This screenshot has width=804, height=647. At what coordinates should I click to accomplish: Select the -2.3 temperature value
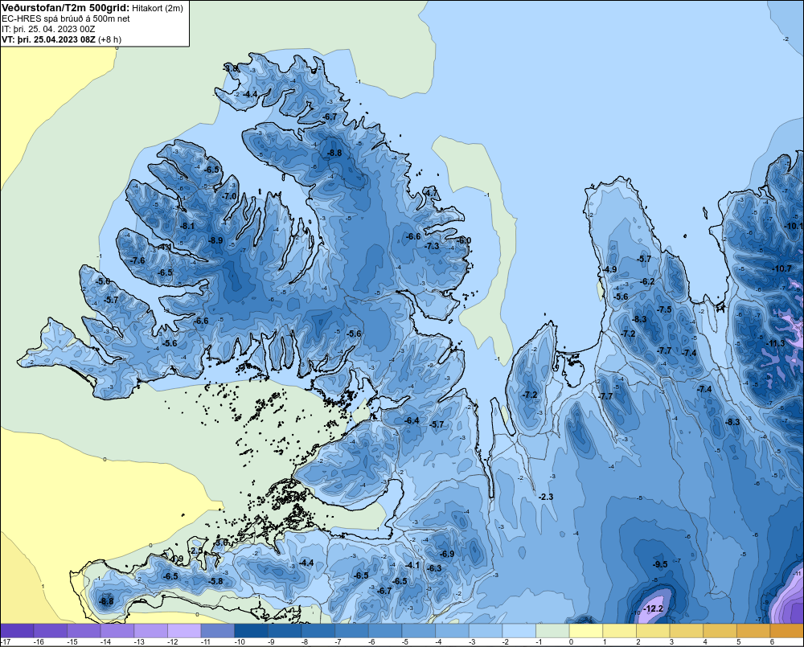[546, 497]
